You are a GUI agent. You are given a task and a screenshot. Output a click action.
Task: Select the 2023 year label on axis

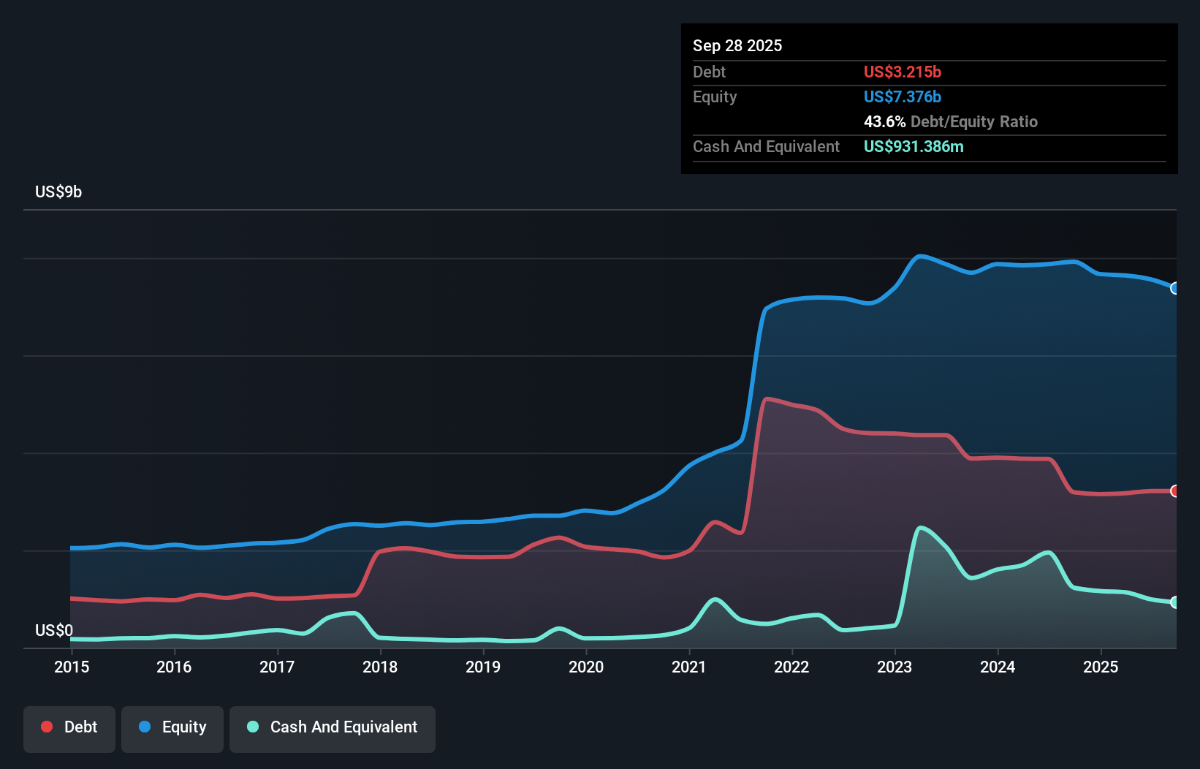895,667
